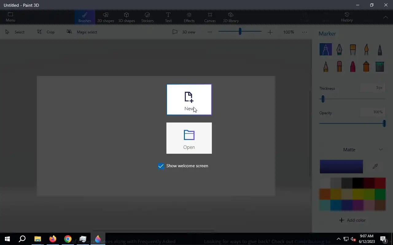Activate the Select tool
Screen dimensions: 393x245
coord(15,32)
